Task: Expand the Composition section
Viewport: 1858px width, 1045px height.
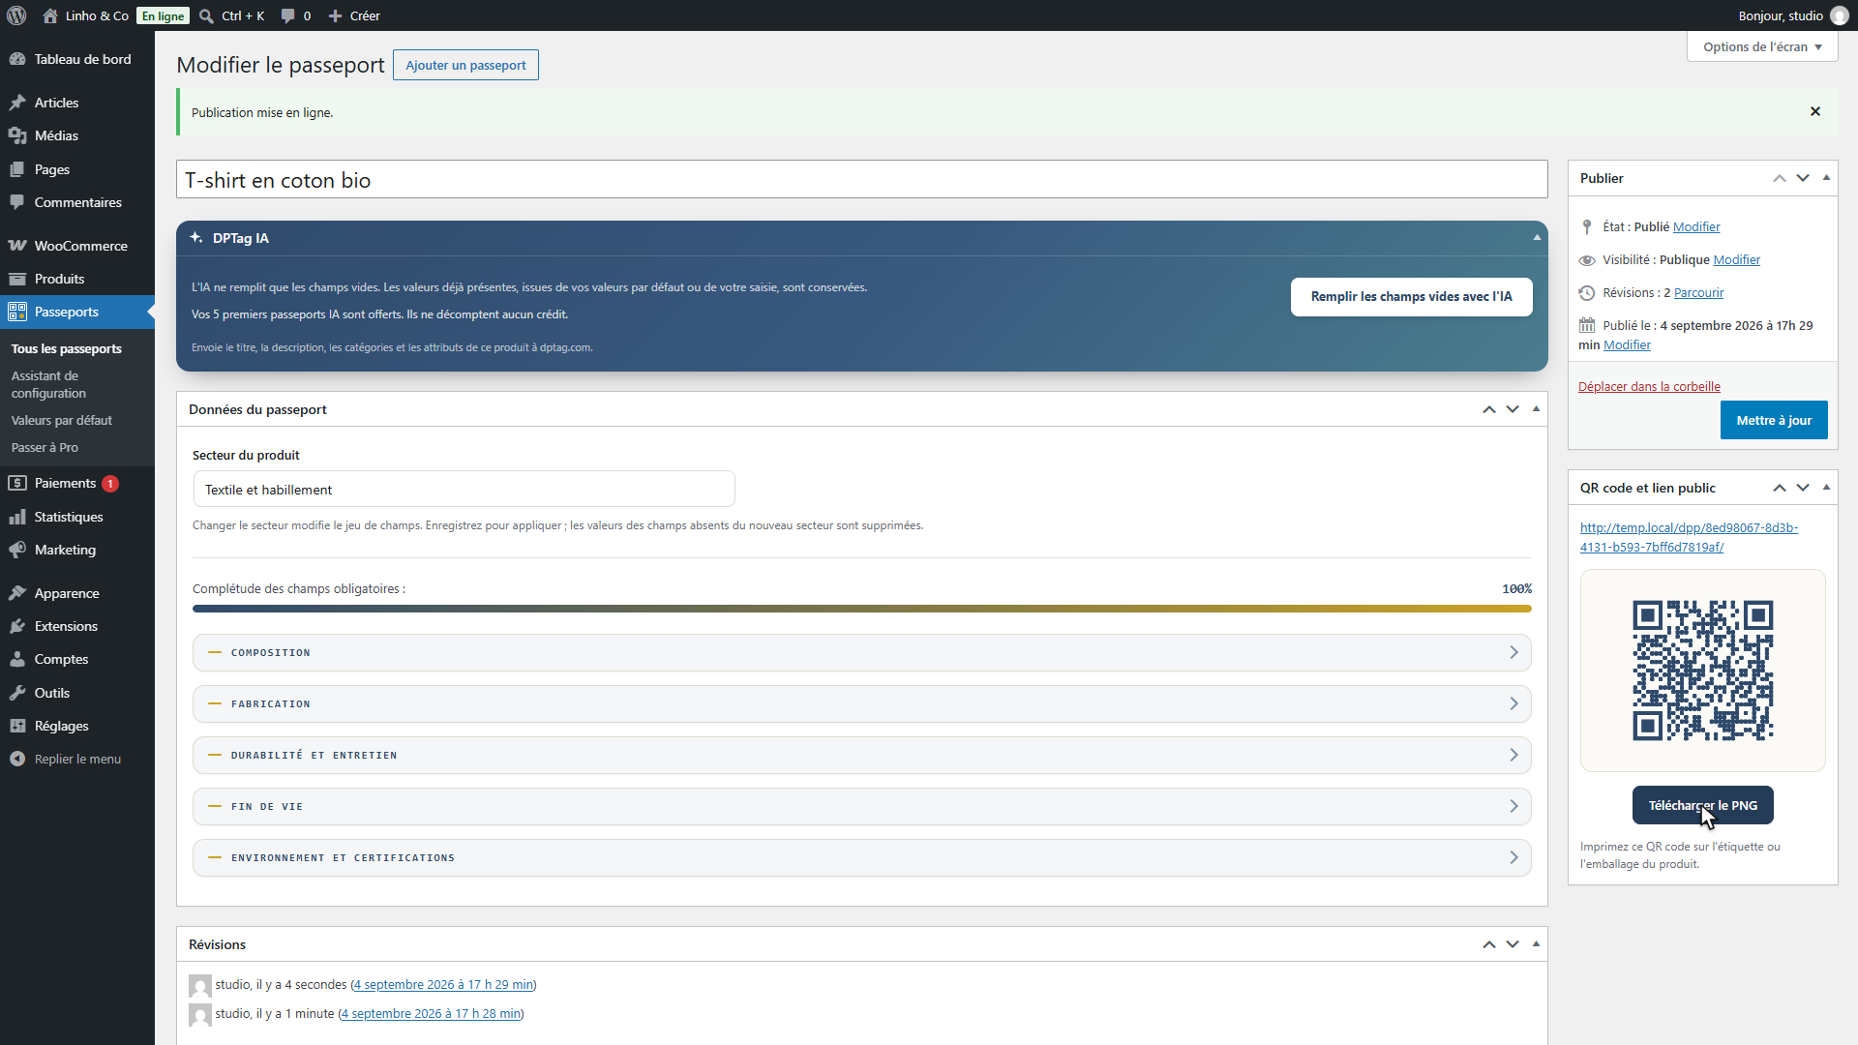Action: click(x=861, y=653)
